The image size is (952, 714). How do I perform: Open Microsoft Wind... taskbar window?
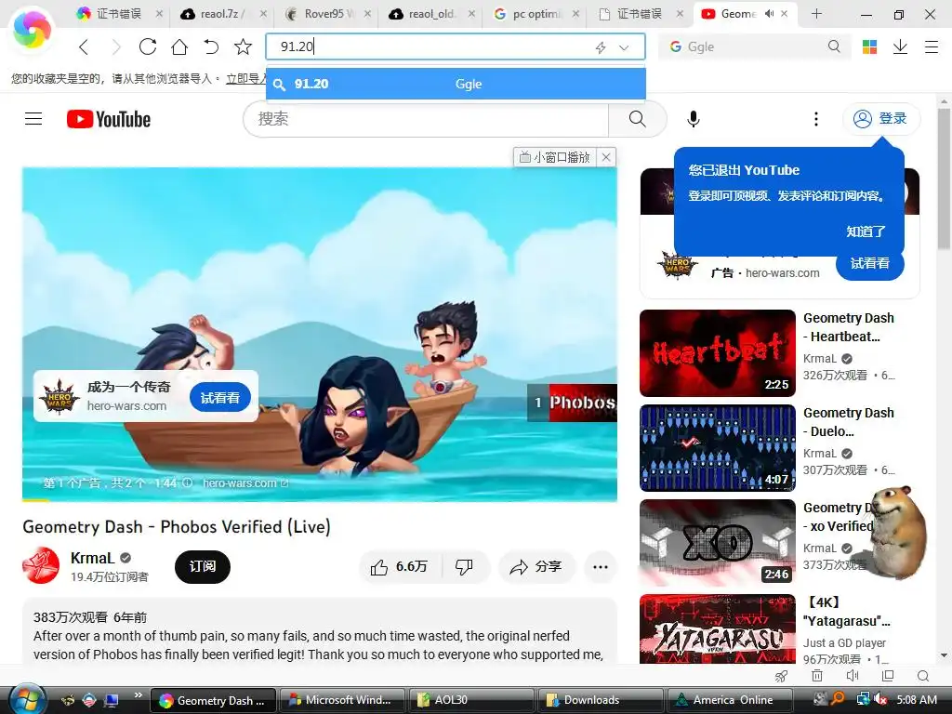tap(342, 700)
